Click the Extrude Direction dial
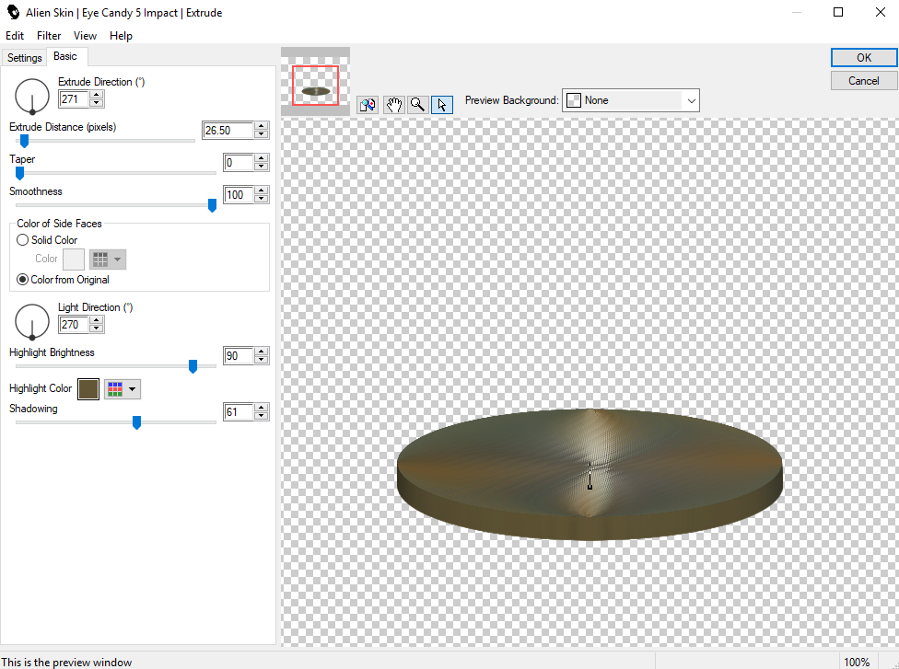The image size is (899, 669). coord(32,95)
